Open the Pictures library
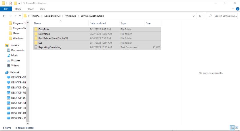 (x=14, y=60)
